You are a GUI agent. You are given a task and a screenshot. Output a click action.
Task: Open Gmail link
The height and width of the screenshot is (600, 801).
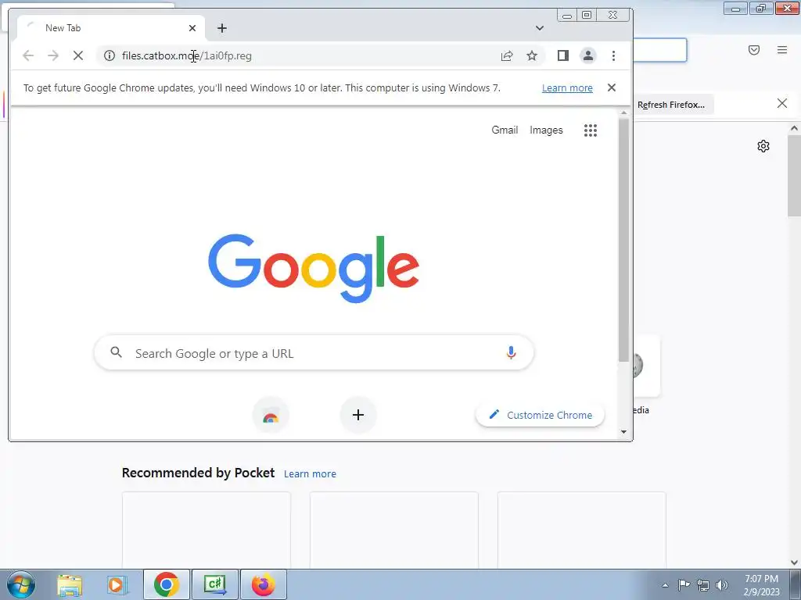coord(505,130)
